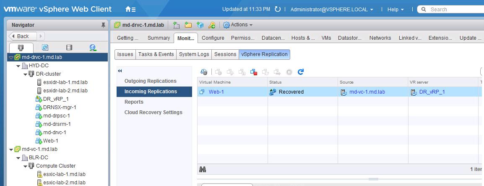Screen dimensions: 484x186
Task: Click the blue refresh replications icon
Action: click(x=301, y=72)
